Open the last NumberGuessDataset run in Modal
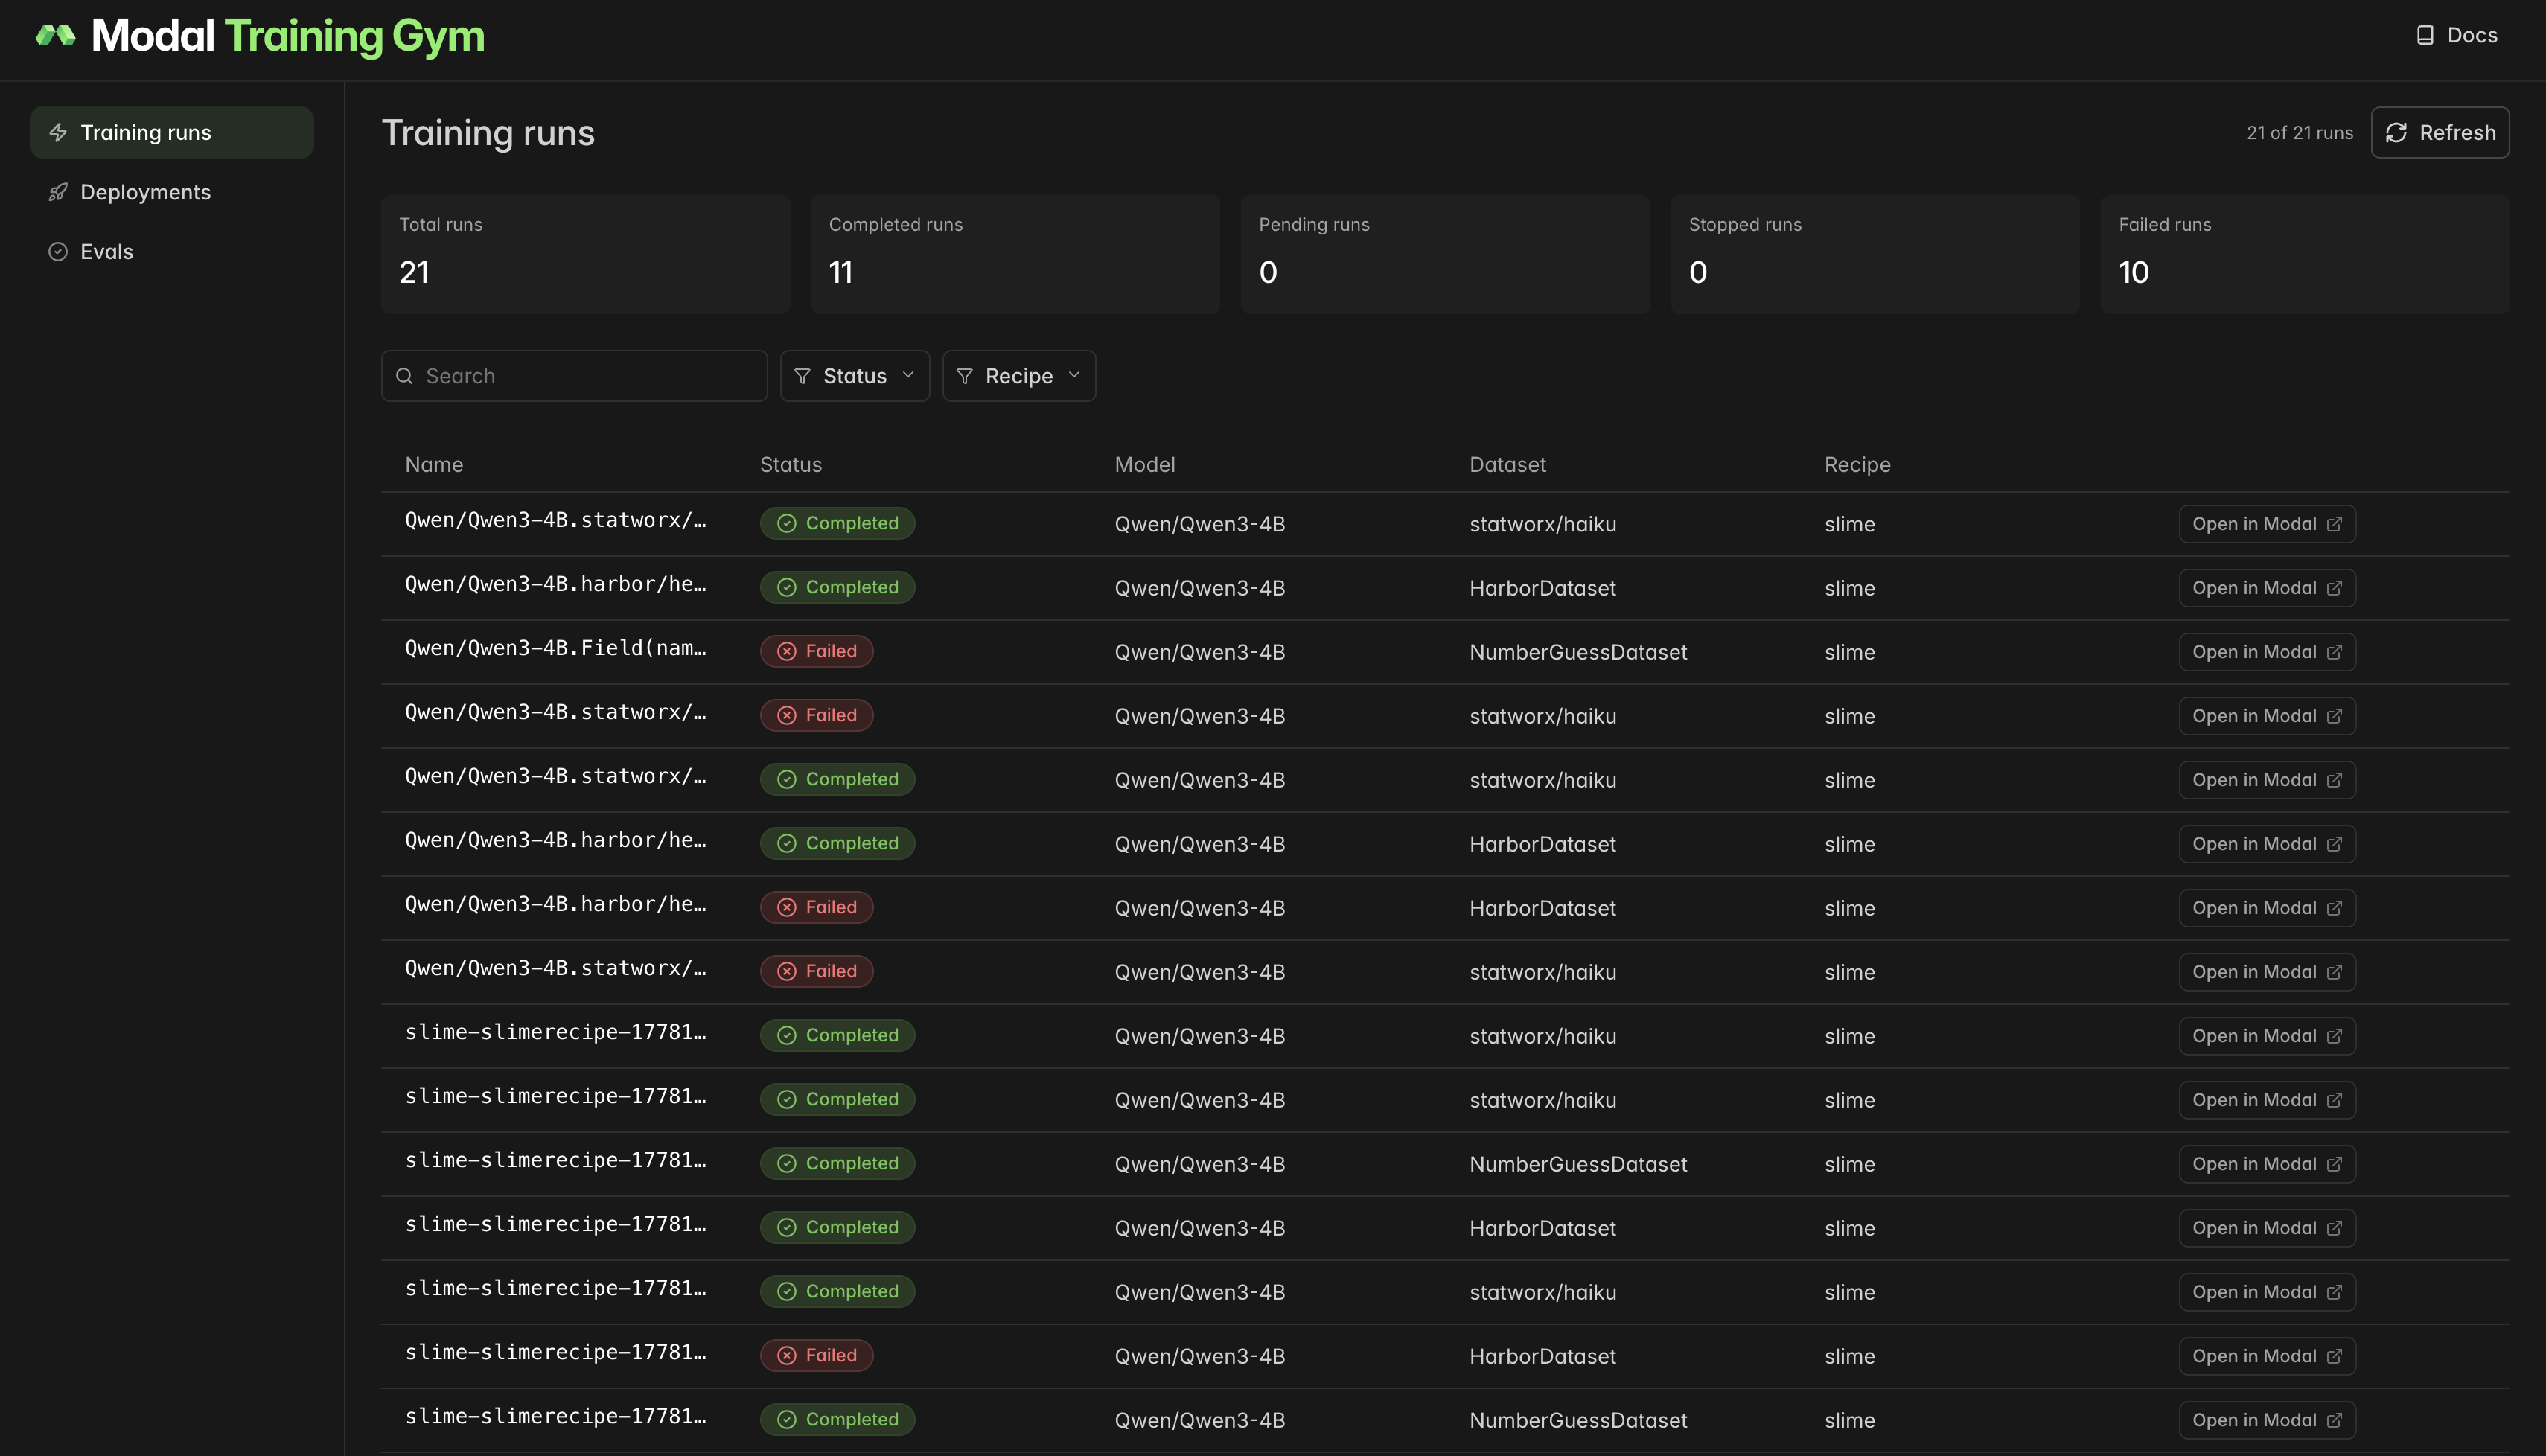The image size is (2546, 1456). point(2267,1420)
